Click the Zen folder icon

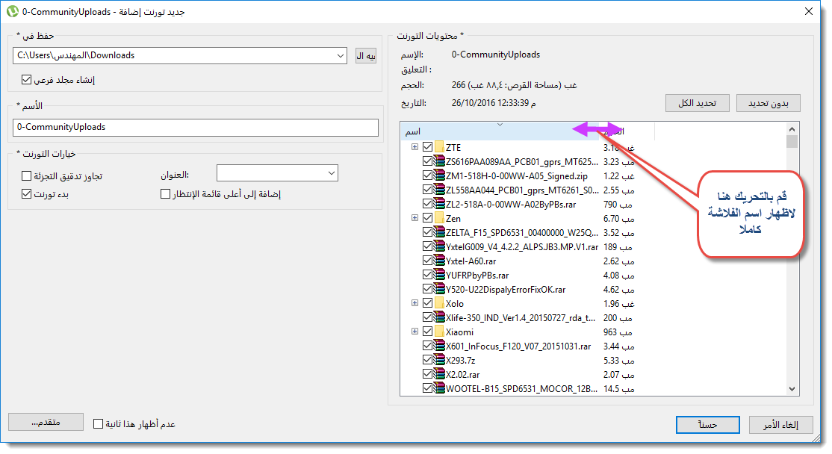point(439,218)
